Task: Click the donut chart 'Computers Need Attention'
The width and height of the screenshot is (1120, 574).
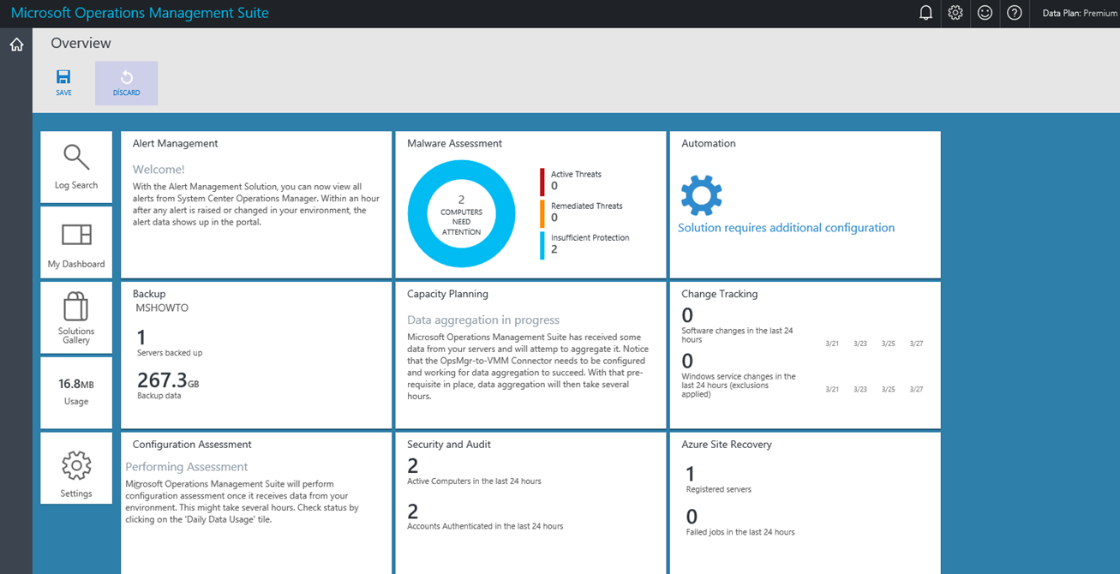Action: [461, 212]
